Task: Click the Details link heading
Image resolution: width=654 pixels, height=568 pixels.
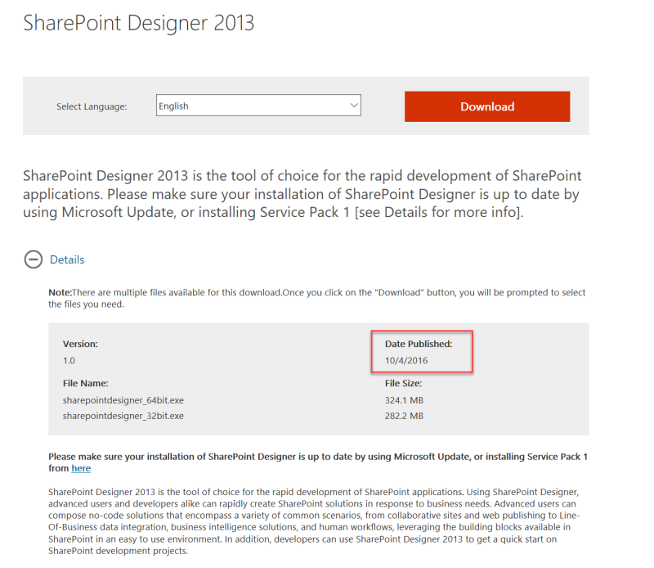Action: pos(67,259)
